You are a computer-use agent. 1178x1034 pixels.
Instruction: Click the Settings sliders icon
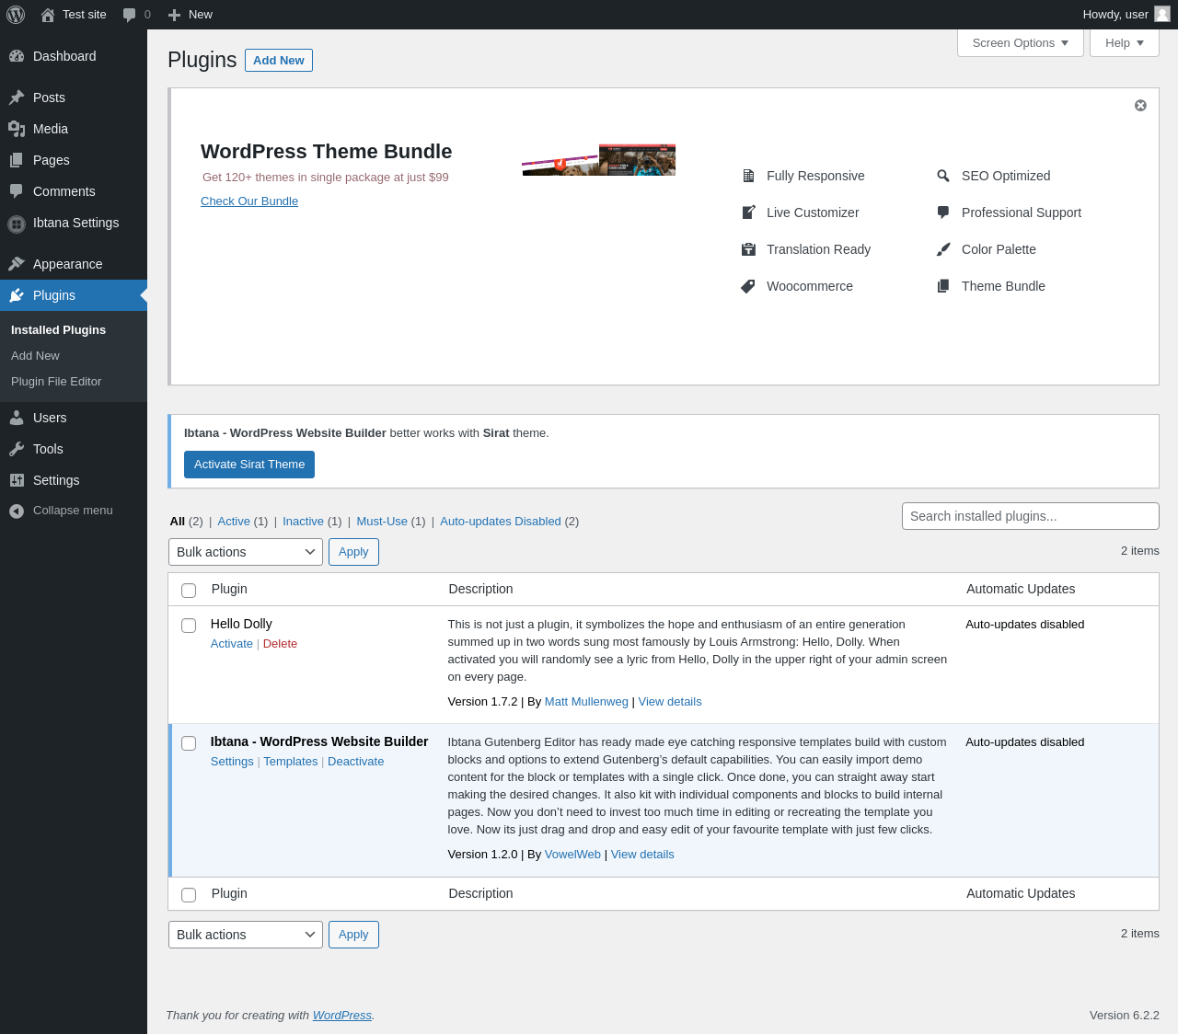coord(17,480)
